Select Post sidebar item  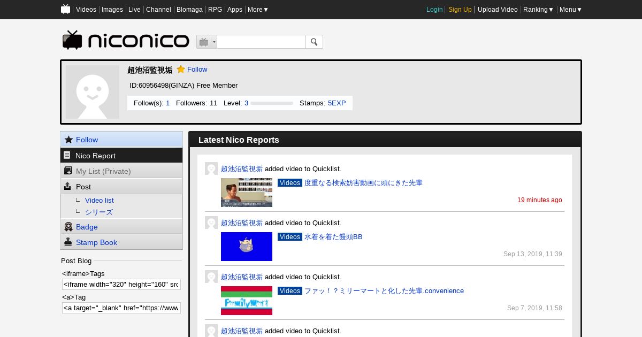[121, 186]
